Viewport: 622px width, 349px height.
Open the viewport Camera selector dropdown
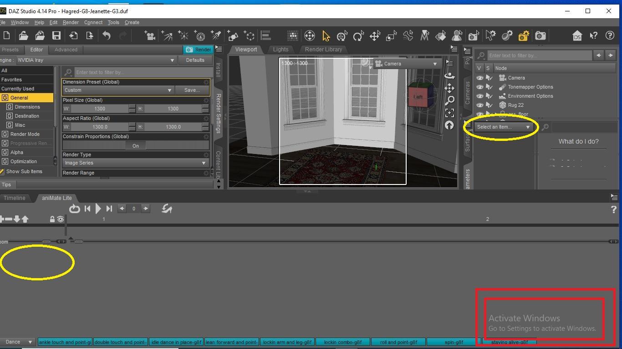tap(407, 64)
